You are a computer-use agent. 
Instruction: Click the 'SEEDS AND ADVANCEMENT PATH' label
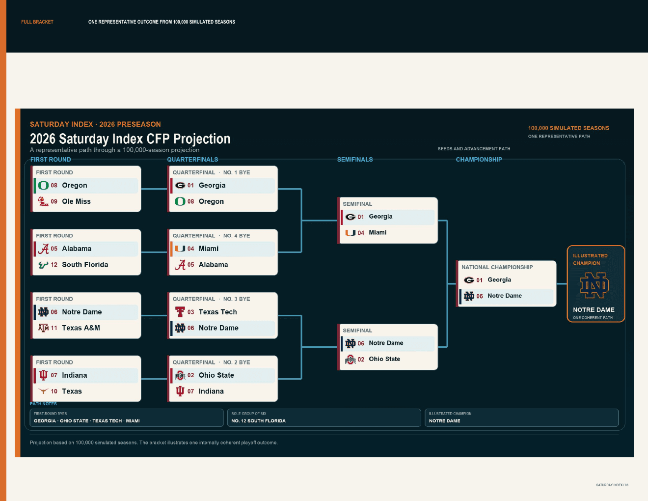(x=474, y=149)
